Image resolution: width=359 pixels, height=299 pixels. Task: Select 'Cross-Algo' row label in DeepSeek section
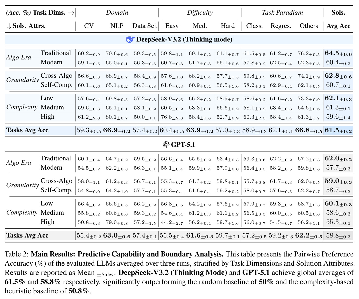point(56,75)
